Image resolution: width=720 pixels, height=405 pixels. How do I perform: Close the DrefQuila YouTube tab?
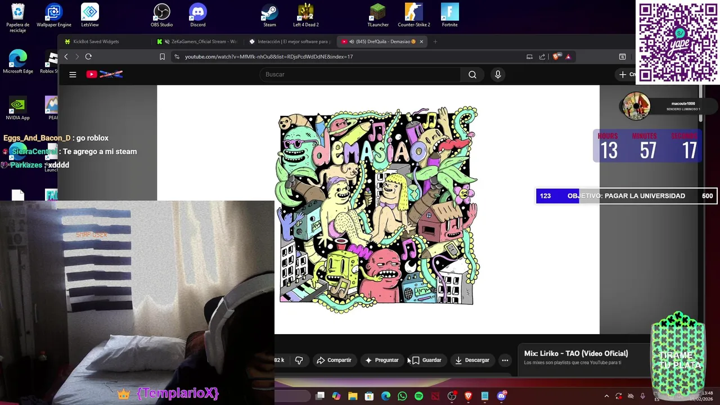click(x=421, y=41)
